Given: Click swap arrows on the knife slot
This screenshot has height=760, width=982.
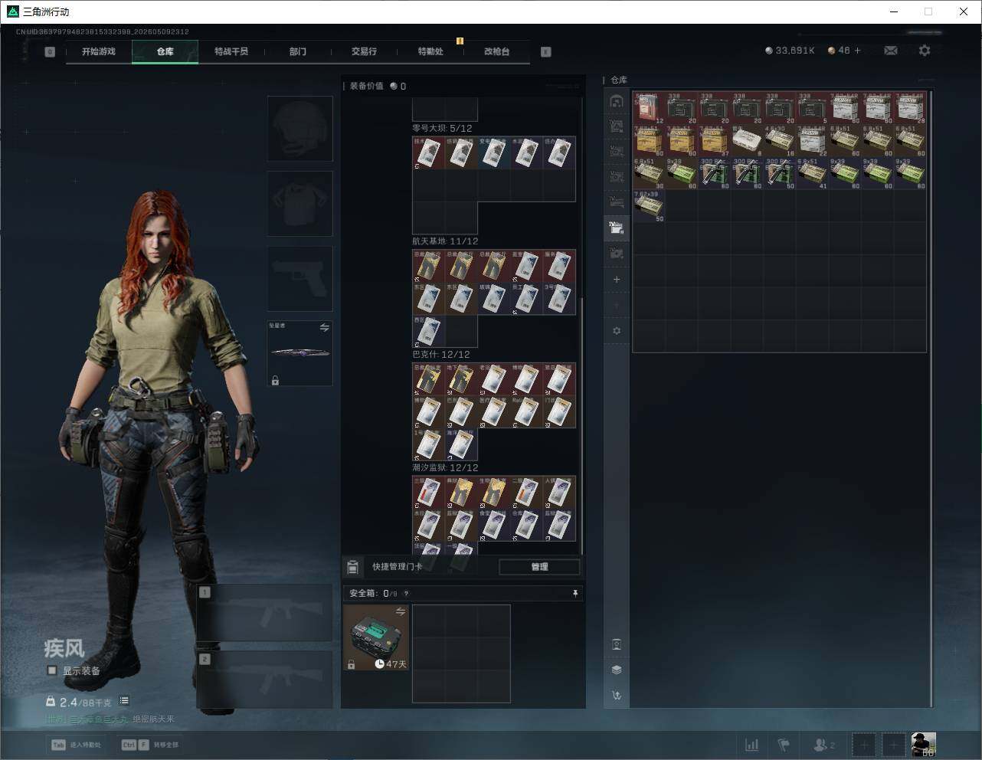Looking at the screenshot, I should pos(325,328).
